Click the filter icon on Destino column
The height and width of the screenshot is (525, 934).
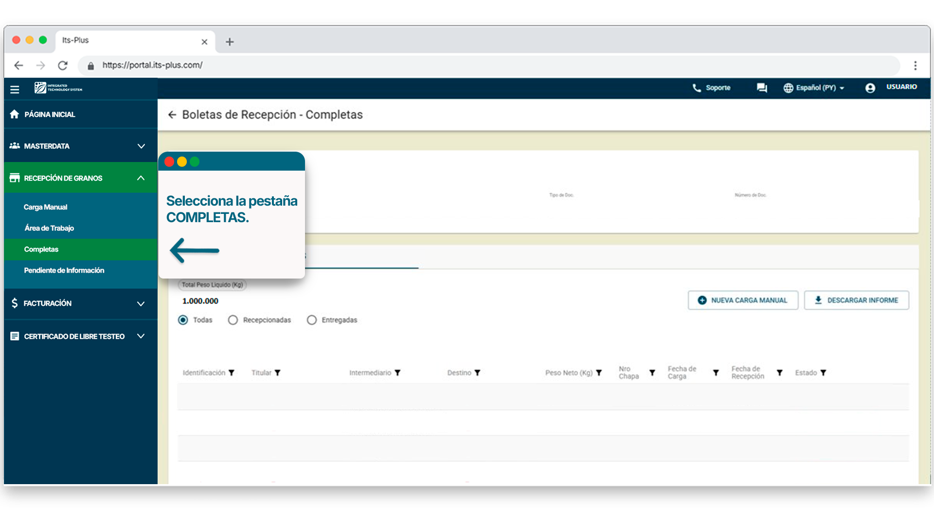(477, 373)
